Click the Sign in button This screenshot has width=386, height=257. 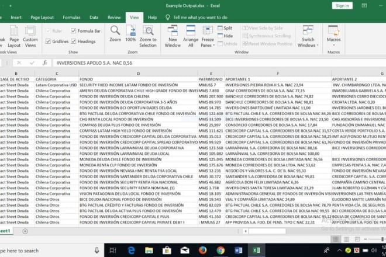[342, 5]
